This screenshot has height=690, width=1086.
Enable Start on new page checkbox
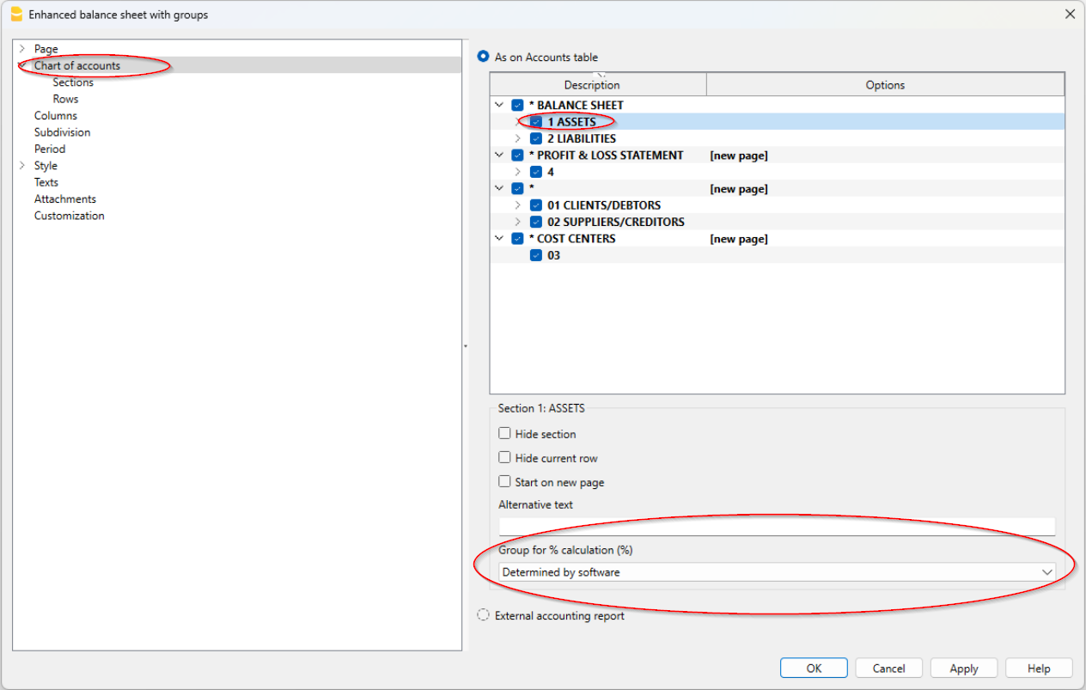click(x=505, y=482)
